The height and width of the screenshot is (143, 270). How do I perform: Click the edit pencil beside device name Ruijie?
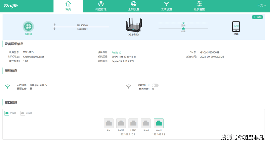point(120,52)
